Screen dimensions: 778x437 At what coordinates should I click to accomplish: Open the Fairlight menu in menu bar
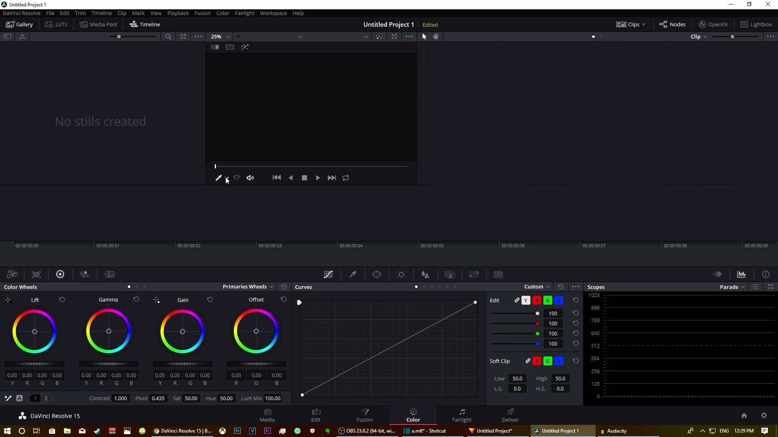click(x=244, y=13)
